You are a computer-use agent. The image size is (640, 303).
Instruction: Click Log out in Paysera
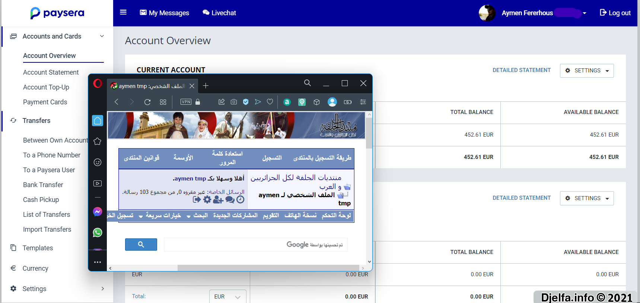pos(615,13)
